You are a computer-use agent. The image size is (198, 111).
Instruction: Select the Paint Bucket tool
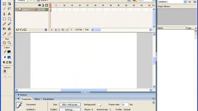pos(9,29)
